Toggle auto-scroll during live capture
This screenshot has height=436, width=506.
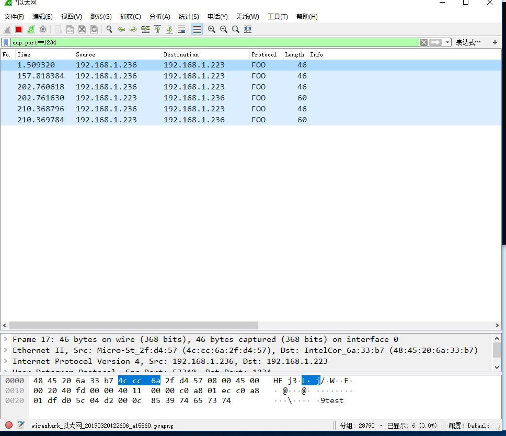click(x=182, y=29)
